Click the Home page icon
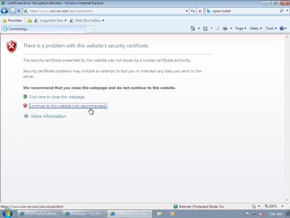 tap(193, 28)
